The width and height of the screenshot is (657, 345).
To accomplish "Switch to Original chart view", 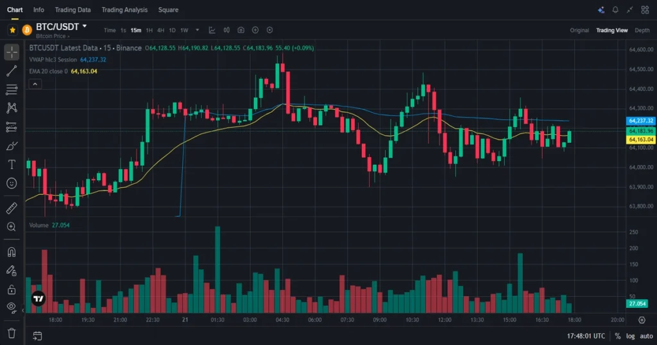I will tap(579, 30).
